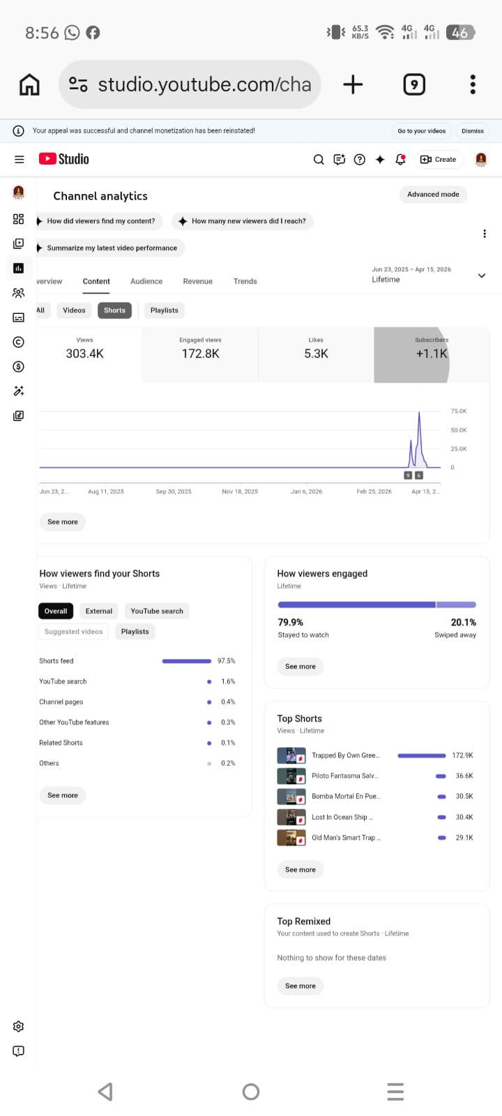Expand the hamburger navigation menu
502x1116 pixels.
20,160
